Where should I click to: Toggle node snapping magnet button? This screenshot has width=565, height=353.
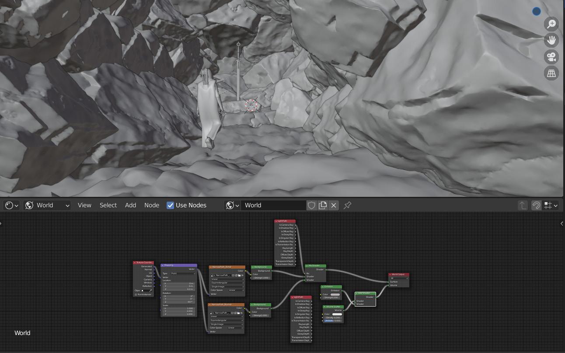(536, 205)
